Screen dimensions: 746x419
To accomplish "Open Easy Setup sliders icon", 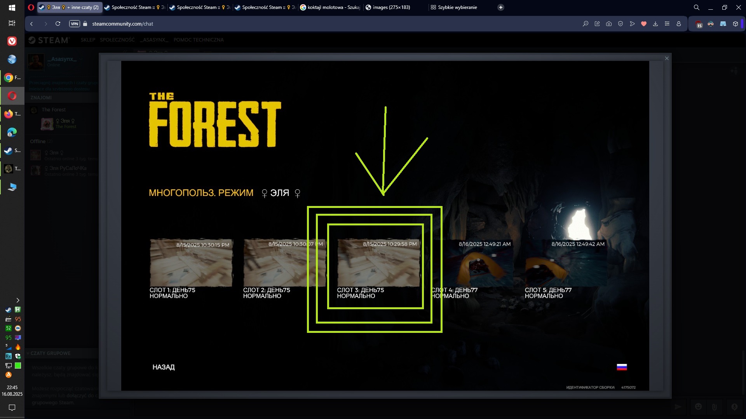I will [667, 24].
